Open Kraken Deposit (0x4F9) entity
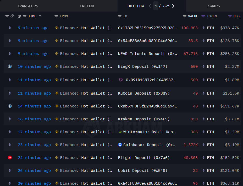The height and width of the screenshot is (186, 243). click(144, 119)
